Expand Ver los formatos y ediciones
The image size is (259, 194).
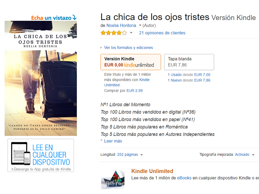(x=127, y=48)
